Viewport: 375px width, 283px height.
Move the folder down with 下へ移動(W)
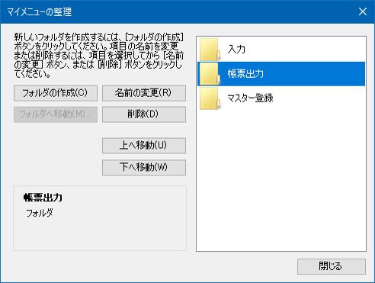tap(144, 167)
